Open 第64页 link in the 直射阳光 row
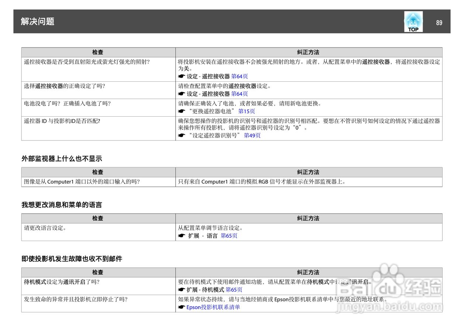This screenshot has height=333, width=472. (239, 77)
